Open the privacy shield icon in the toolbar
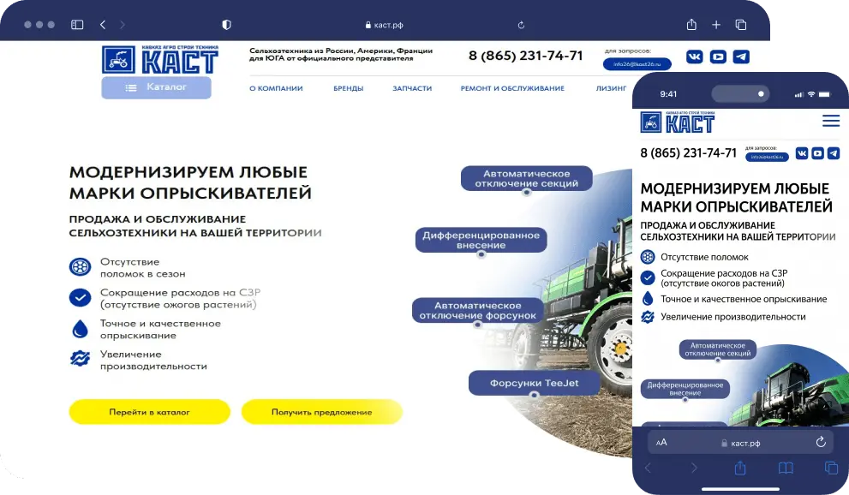Viewport: 849px width, 495px height. click(226, 25)
